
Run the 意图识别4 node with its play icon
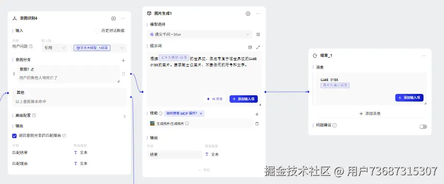(113, 19)
